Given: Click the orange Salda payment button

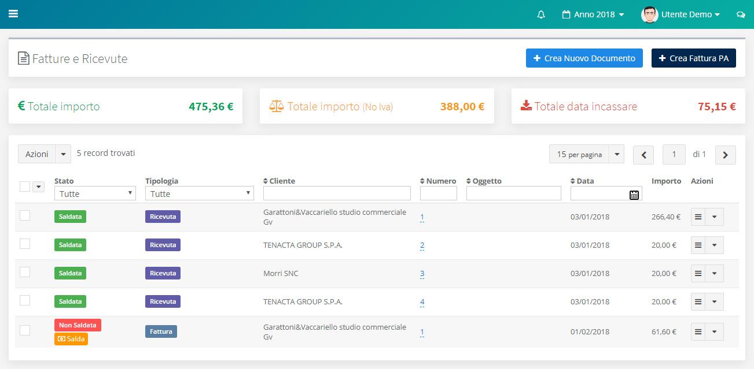Looking at the screenshot, I should pyautogui.click(x=71, y=339).
